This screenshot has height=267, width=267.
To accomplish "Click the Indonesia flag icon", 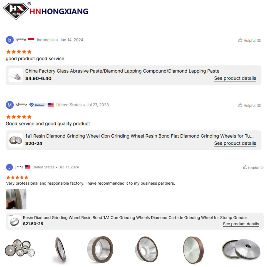I will (x=31, y=40).
